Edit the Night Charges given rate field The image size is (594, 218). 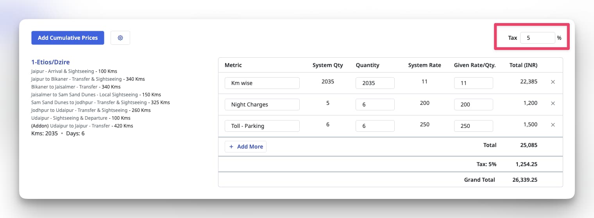[x=473, y=105]
